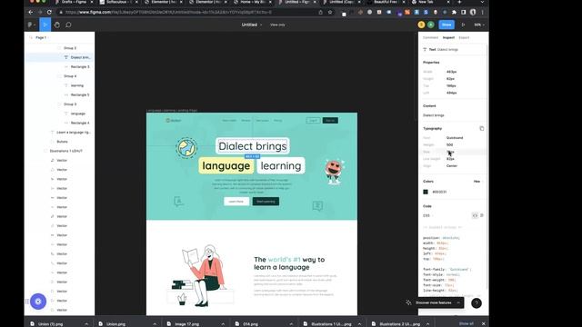Copy the Typography properties
This screenshot has height=327, width=582.
[482, 129]
